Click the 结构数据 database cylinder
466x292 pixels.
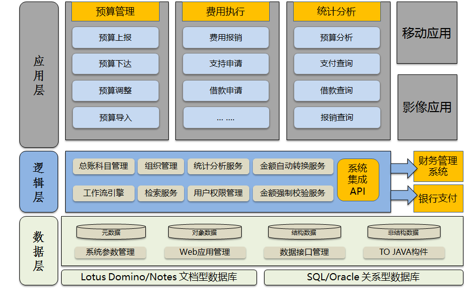(303, 232)
